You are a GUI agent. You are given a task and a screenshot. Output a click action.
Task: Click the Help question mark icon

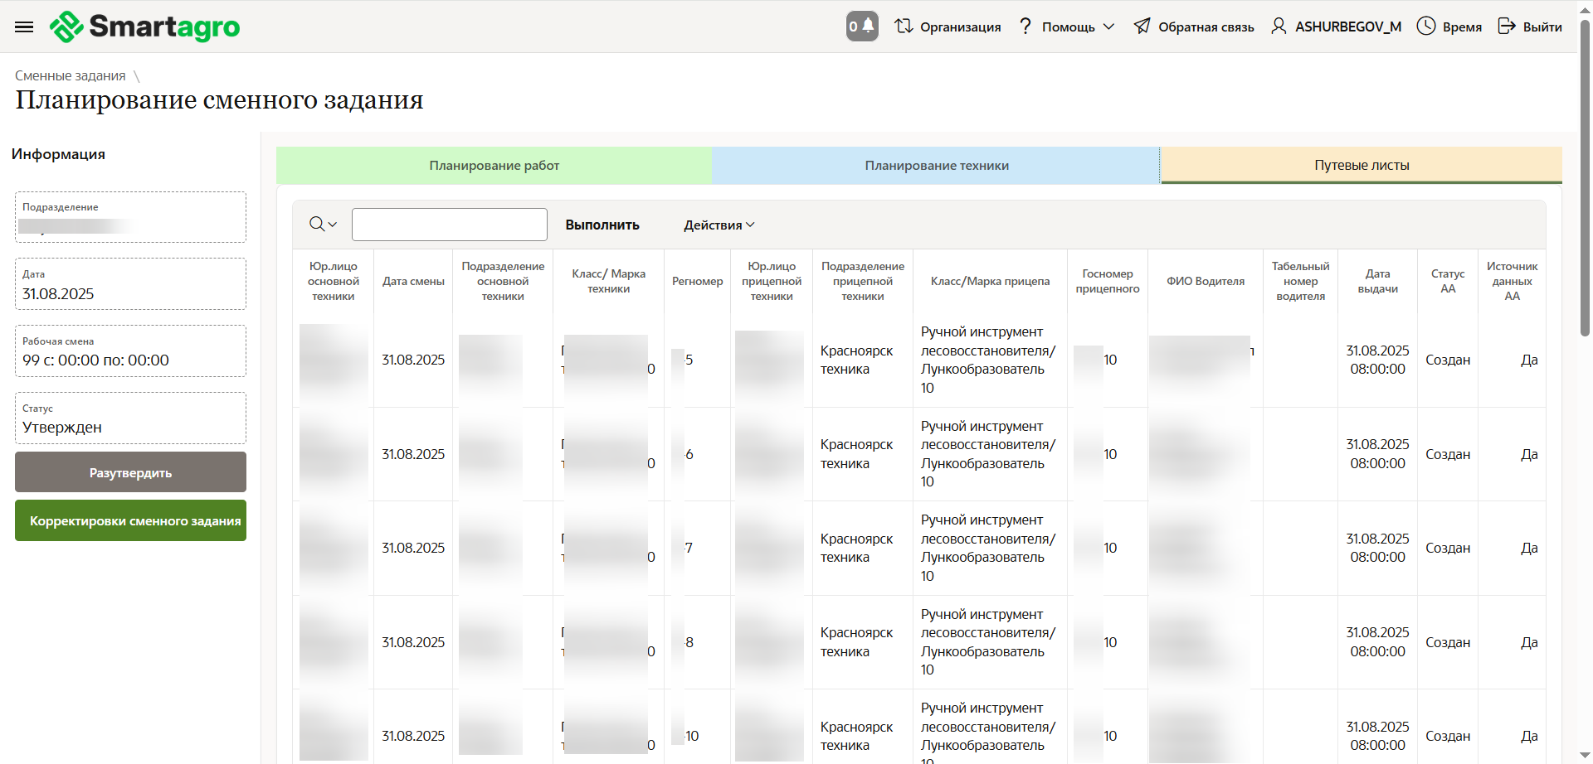1025,27
